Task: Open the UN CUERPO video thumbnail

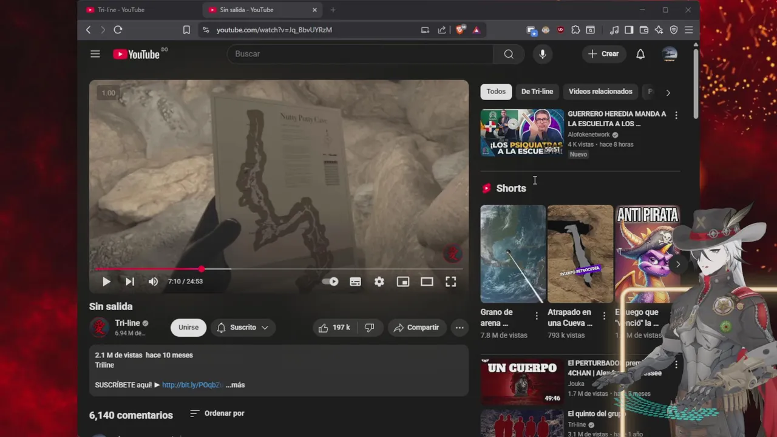Action: pyautogui.click(x=522, y=382)
